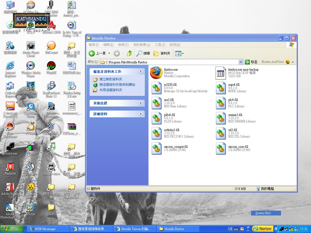Click the Go button beside address bar
This screenshot has height=233, width=311.
[x=251, y=62]
